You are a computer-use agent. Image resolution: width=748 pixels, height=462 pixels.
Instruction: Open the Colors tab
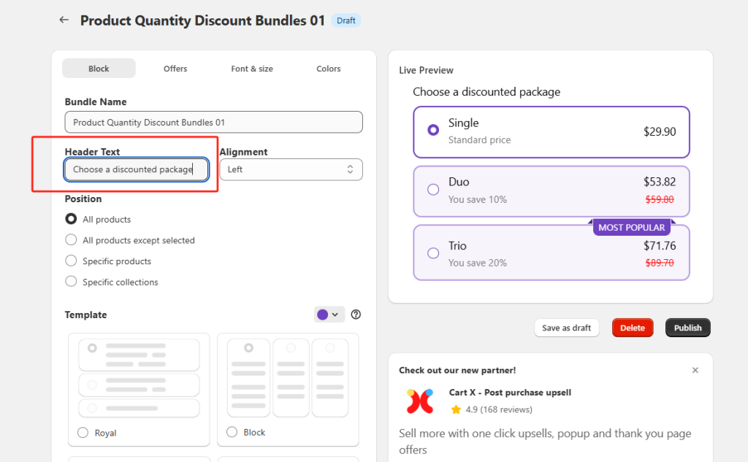pos(328,68)
